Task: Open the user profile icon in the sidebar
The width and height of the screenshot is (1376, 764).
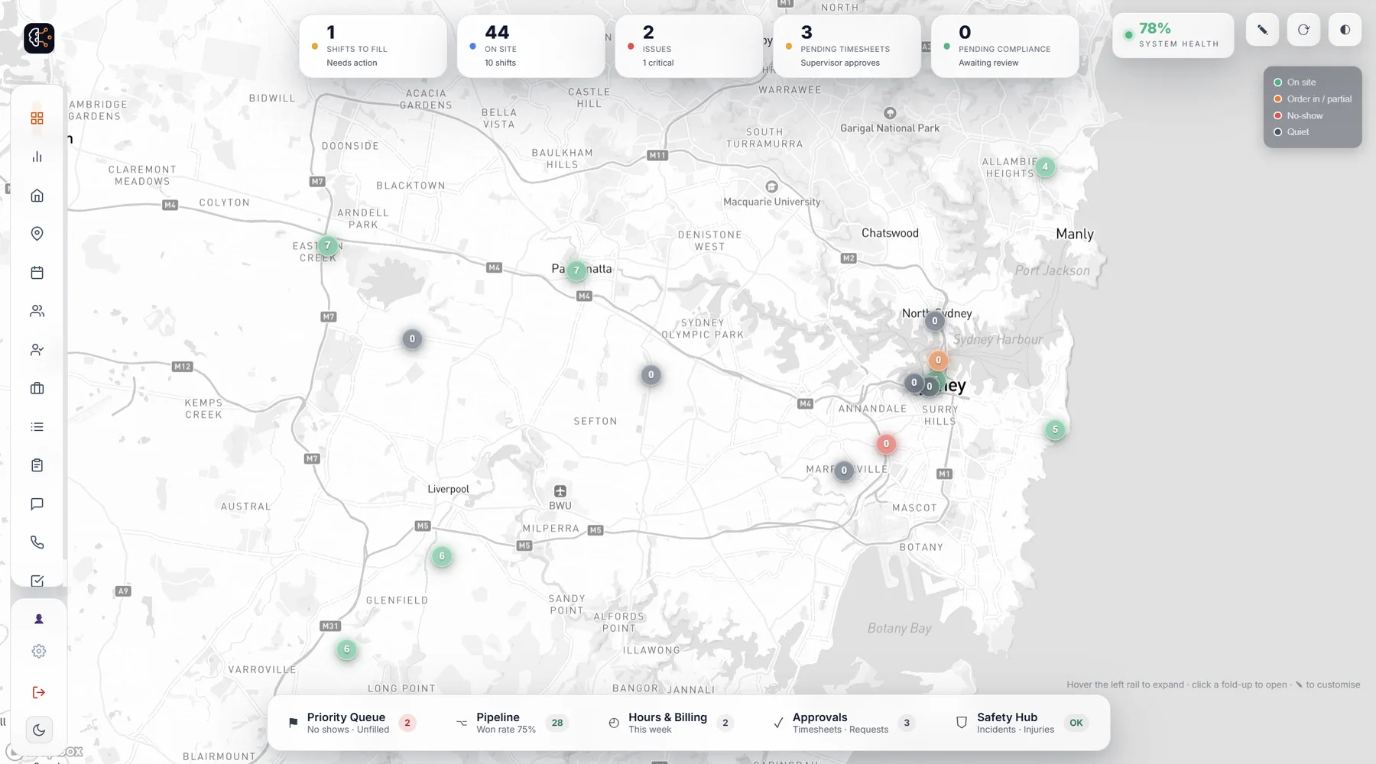Action: point(39,620)
